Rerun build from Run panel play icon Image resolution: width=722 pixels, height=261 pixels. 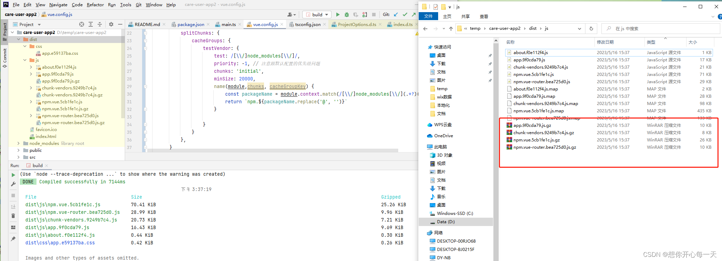[x=13, y=175]
